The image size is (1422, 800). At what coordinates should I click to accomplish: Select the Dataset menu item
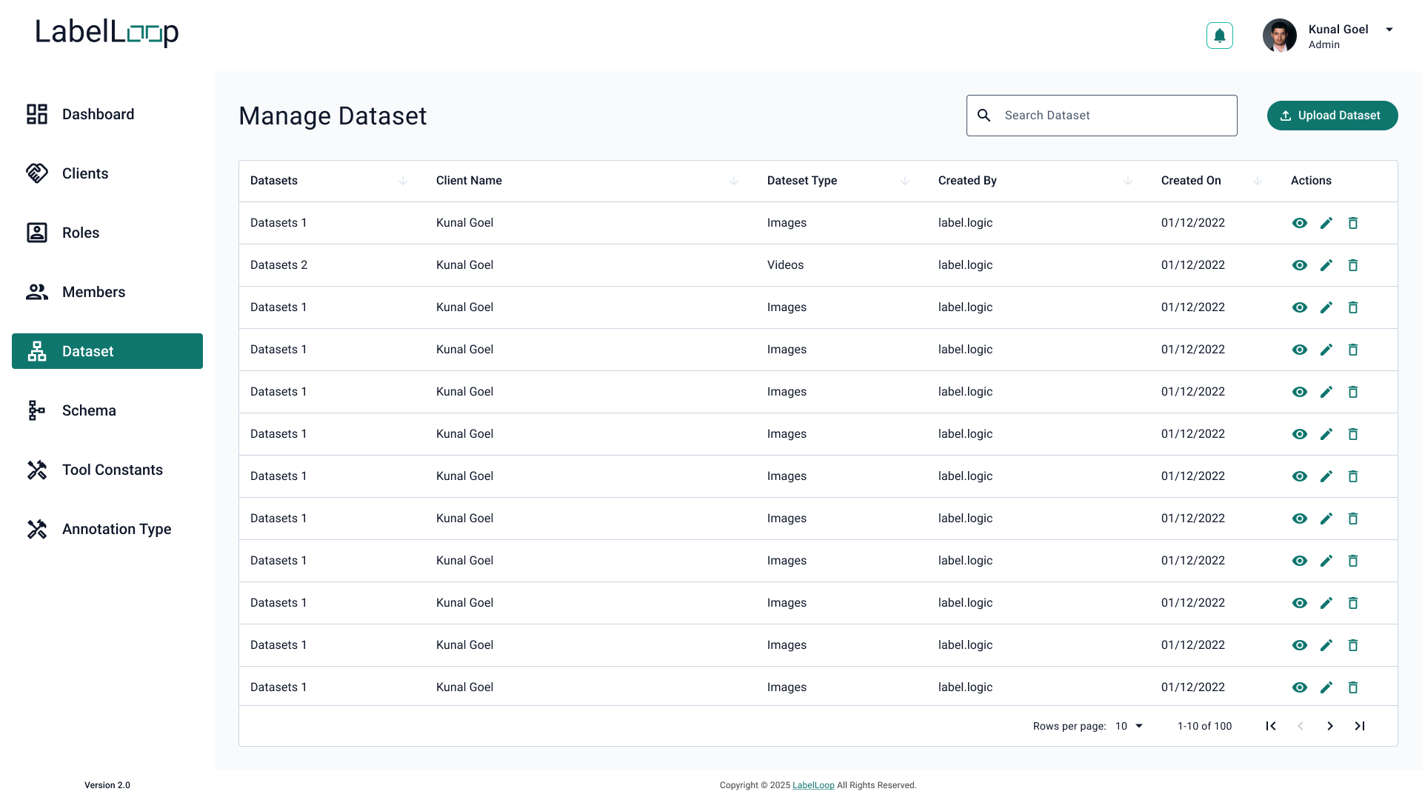coord(107,351)
